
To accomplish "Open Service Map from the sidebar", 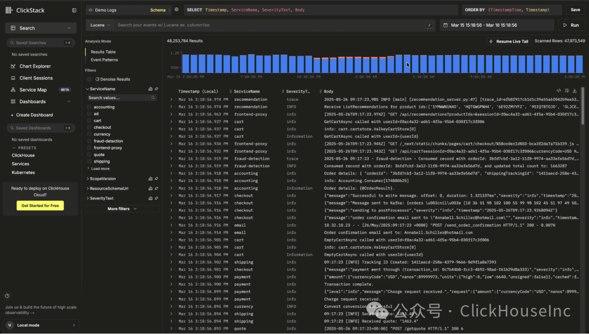I will click(x=33, y=90).
